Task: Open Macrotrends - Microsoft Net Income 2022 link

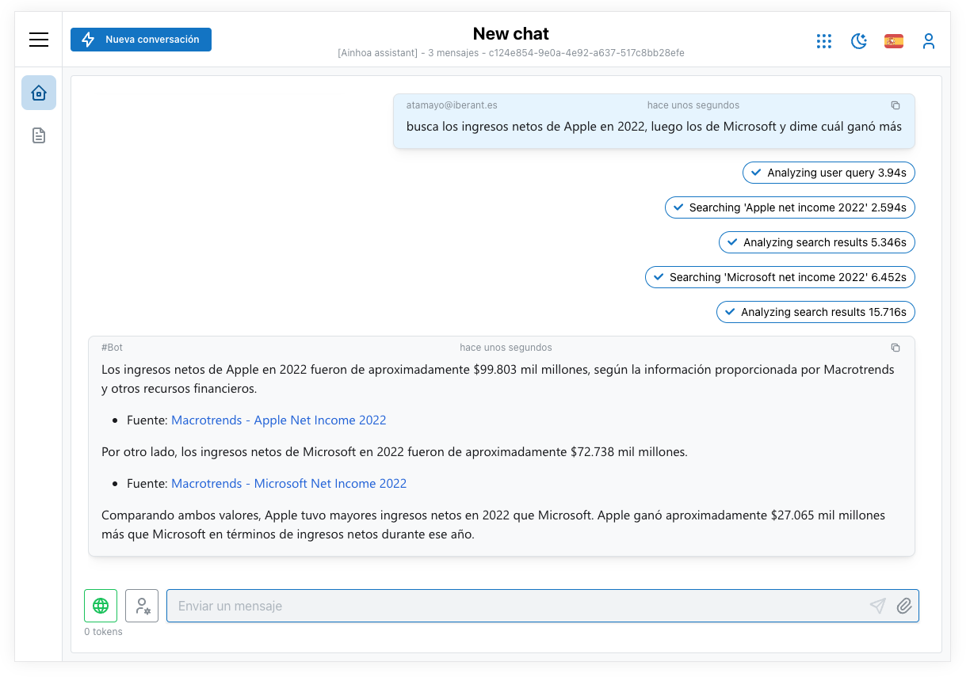Action: (289, 484)
